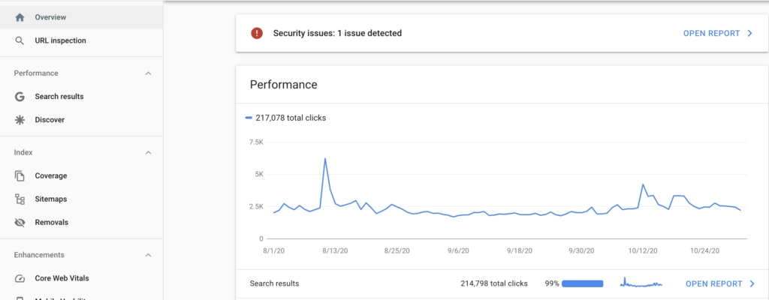Click the August 13 peak on chart
The height and width of the screenshot is (300, 769).
pos(324,159)
